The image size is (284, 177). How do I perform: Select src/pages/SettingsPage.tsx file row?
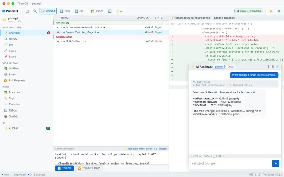click(111, 32)
